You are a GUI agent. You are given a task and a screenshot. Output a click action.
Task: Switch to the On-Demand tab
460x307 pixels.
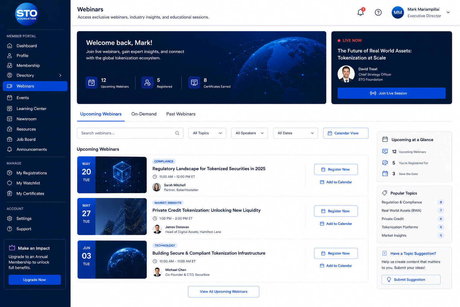pyautogui.click(x=144, y=114)
